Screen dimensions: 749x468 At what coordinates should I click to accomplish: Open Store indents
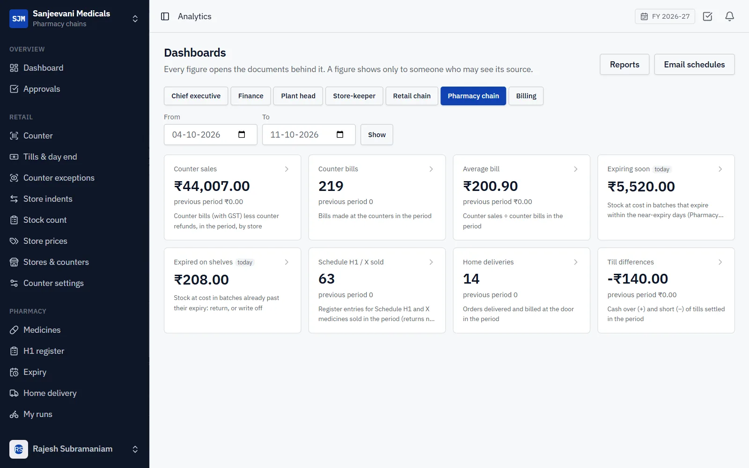pyautogui.click(x=74, y=199)
